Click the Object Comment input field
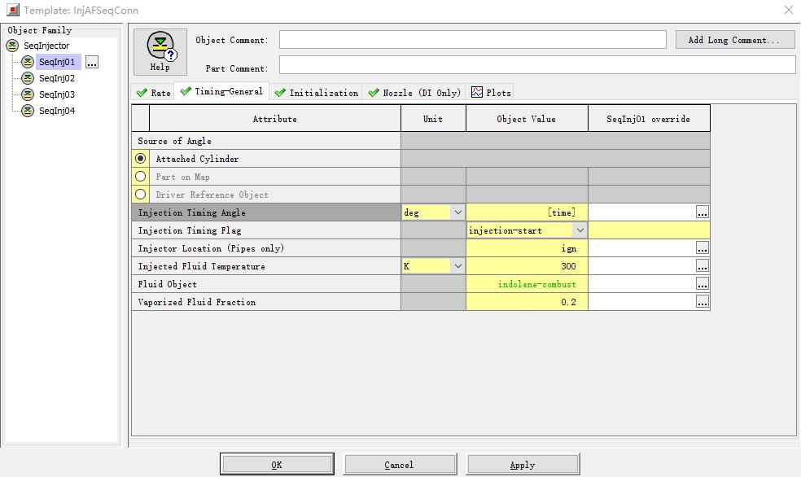This screenshot has width=801, height=477. coord(472,40)
